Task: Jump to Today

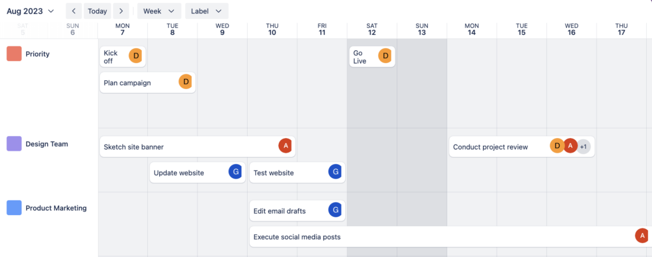Action: tap(97, 11)
